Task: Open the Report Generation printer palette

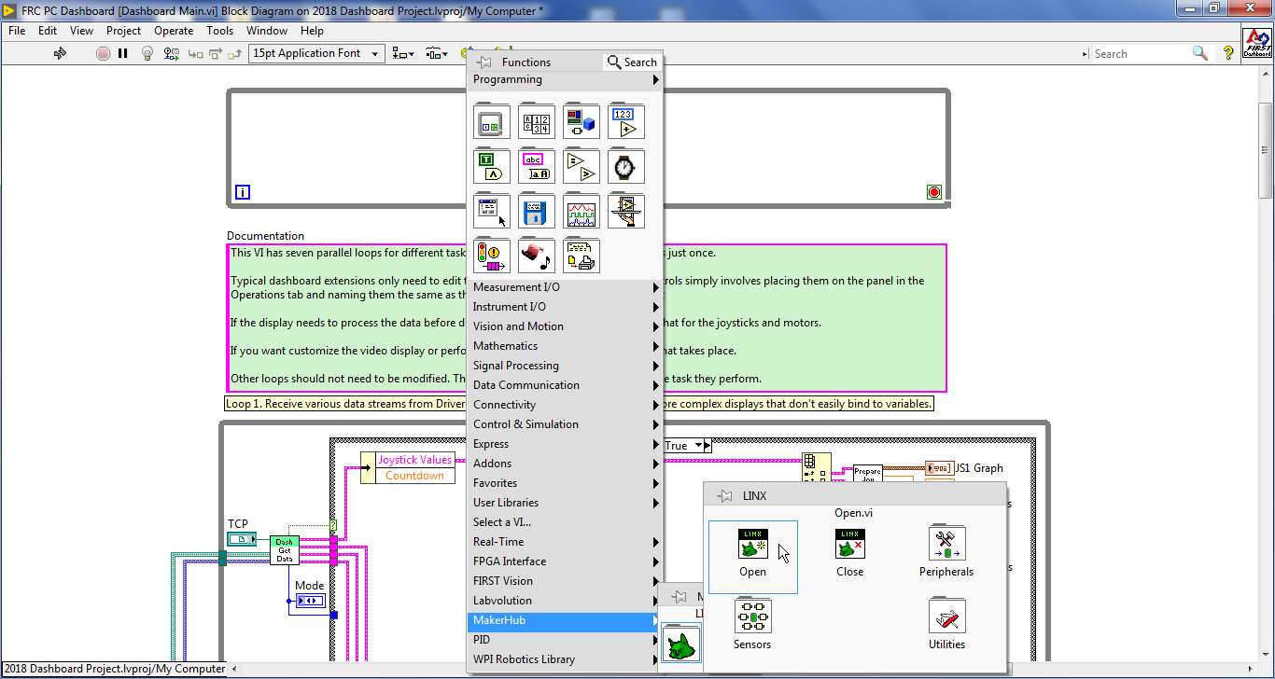Action: point(581,256)
